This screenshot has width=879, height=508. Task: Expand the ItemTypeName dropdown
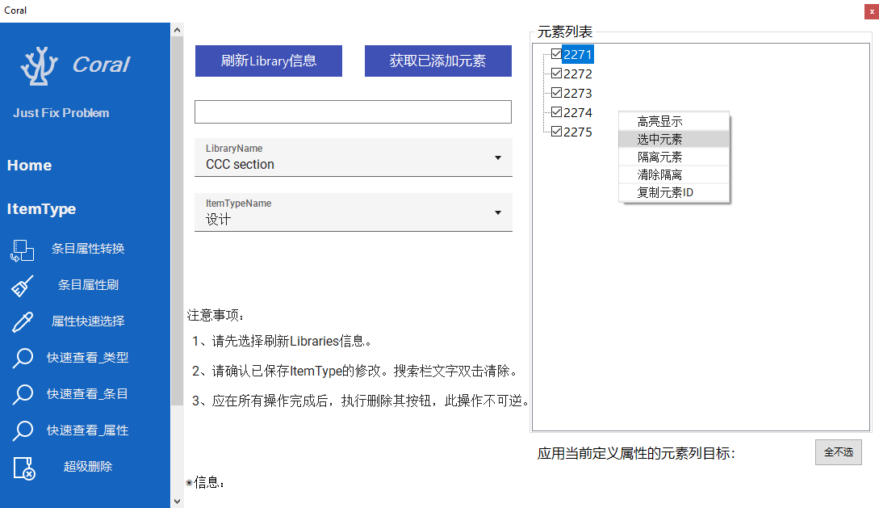497,212
